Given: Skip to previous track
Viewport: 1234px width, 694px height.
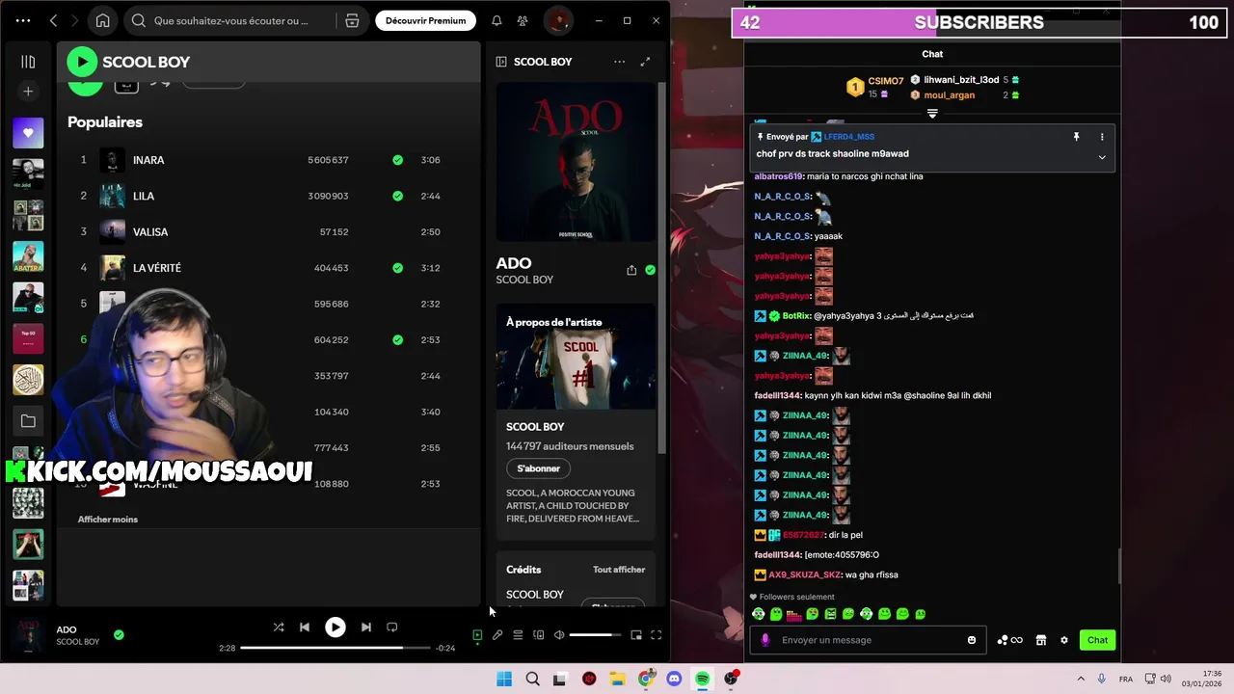Looking at the screenshot, I should (305, 627).
